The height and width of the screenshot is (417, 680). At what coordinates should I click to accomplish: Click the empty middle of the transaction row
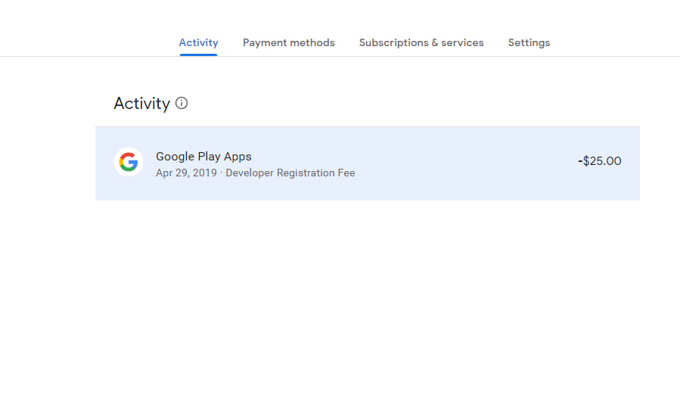click(x=454, y=163)
